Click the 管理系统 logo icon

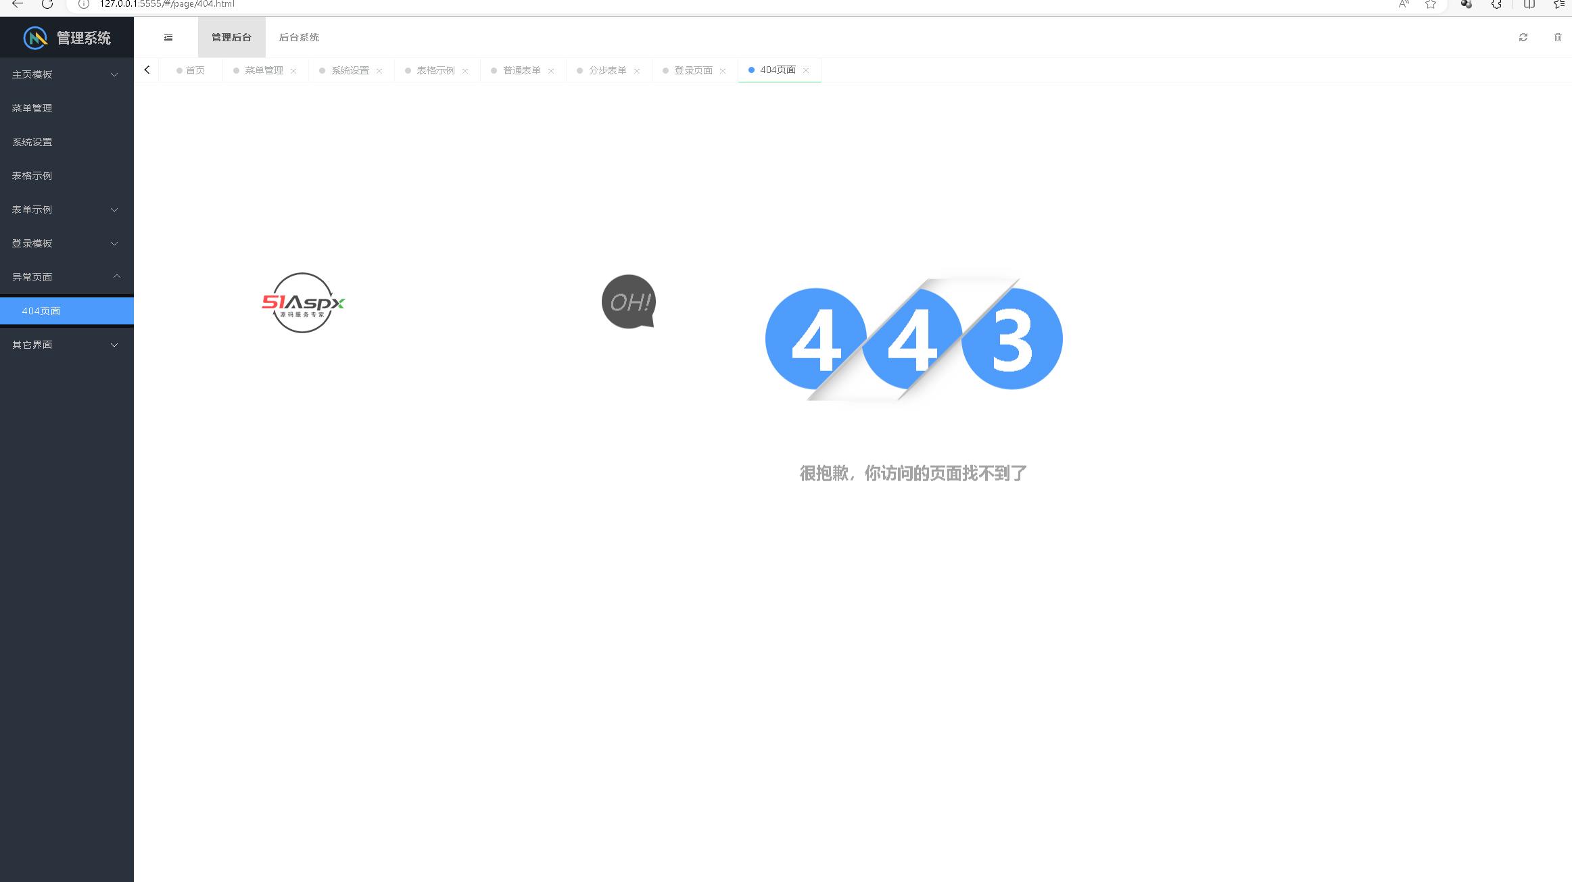35,38
